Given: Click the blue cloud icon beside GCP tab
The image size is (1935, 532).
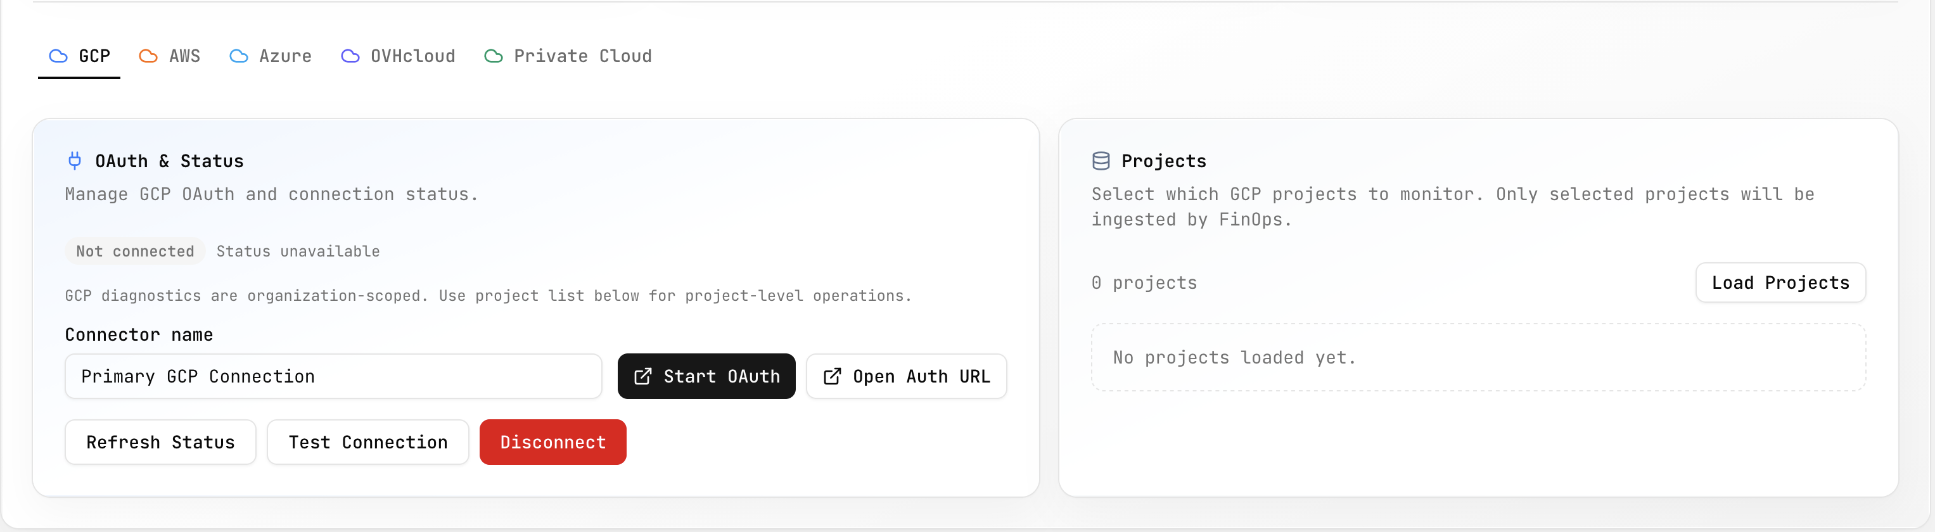Looking at the screenshot, I should [x=57, y=56].
